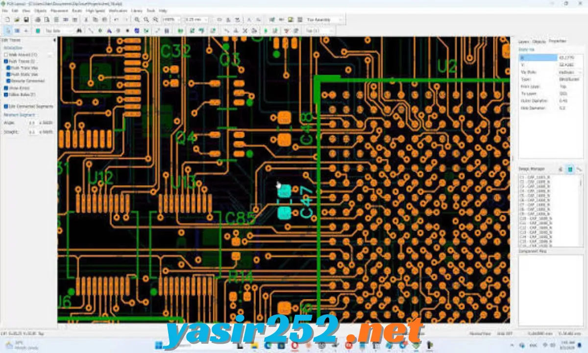Toggle the Reroute Connected checkbox
The image size is (588, 353).
(8, 81)
